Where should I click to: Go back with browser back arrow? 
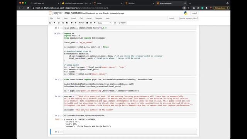(20, 8)
